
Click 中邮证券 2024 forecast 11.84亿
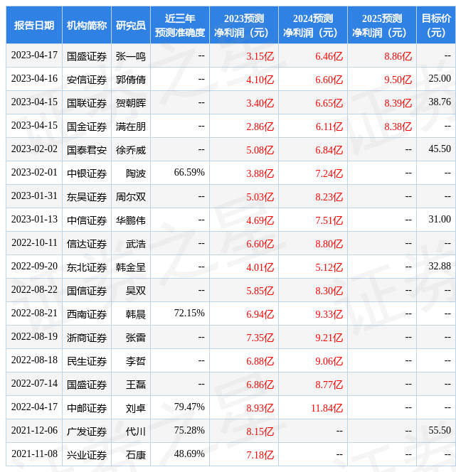(x=327, y=409)
